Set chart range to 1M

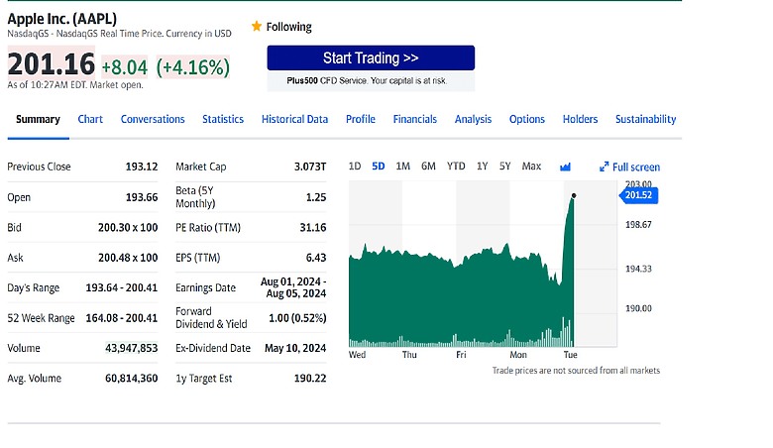pos(402,167)
